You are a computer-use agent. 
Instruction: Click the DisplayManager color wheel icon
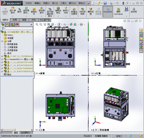coord(17,25)
